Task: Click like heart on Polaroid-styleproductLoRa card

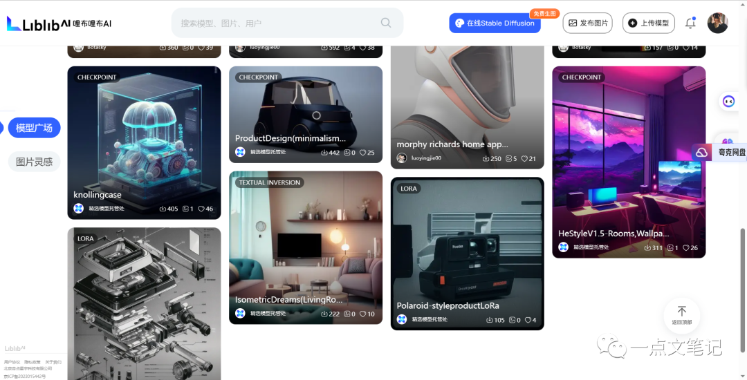Action: coord(527,320)
